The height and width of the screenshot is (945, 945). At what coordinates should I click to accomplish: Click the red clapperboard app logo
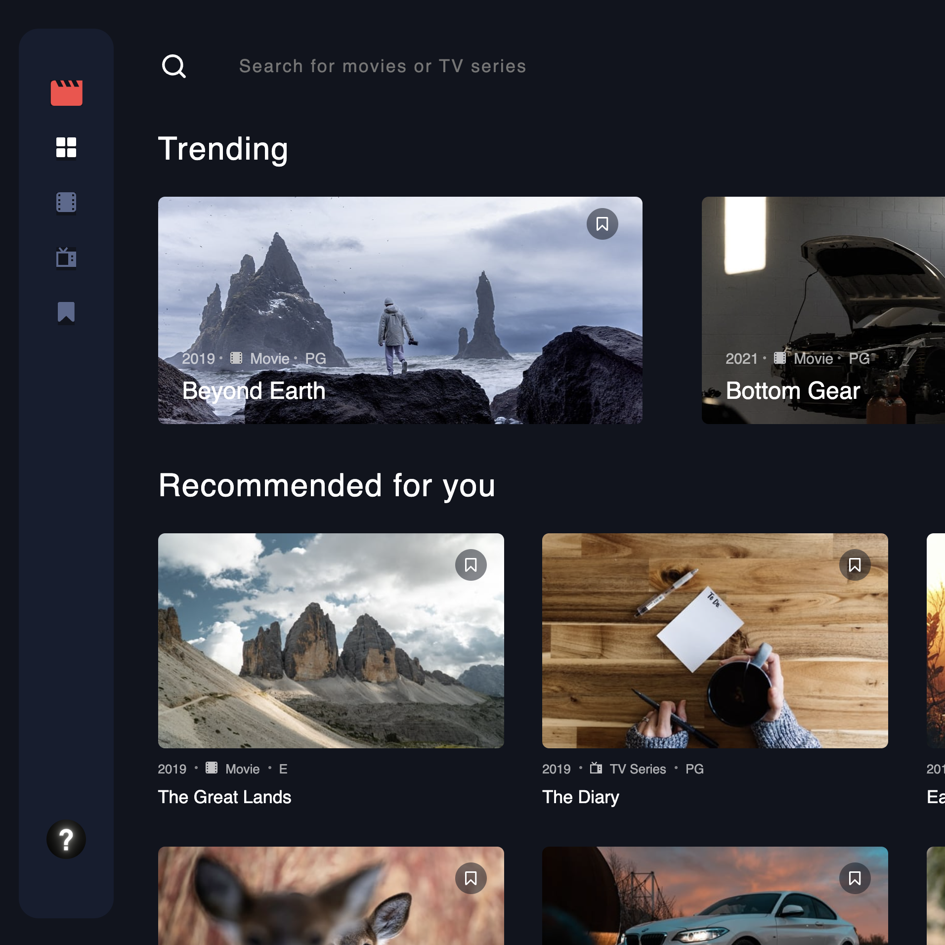[66, 92]
